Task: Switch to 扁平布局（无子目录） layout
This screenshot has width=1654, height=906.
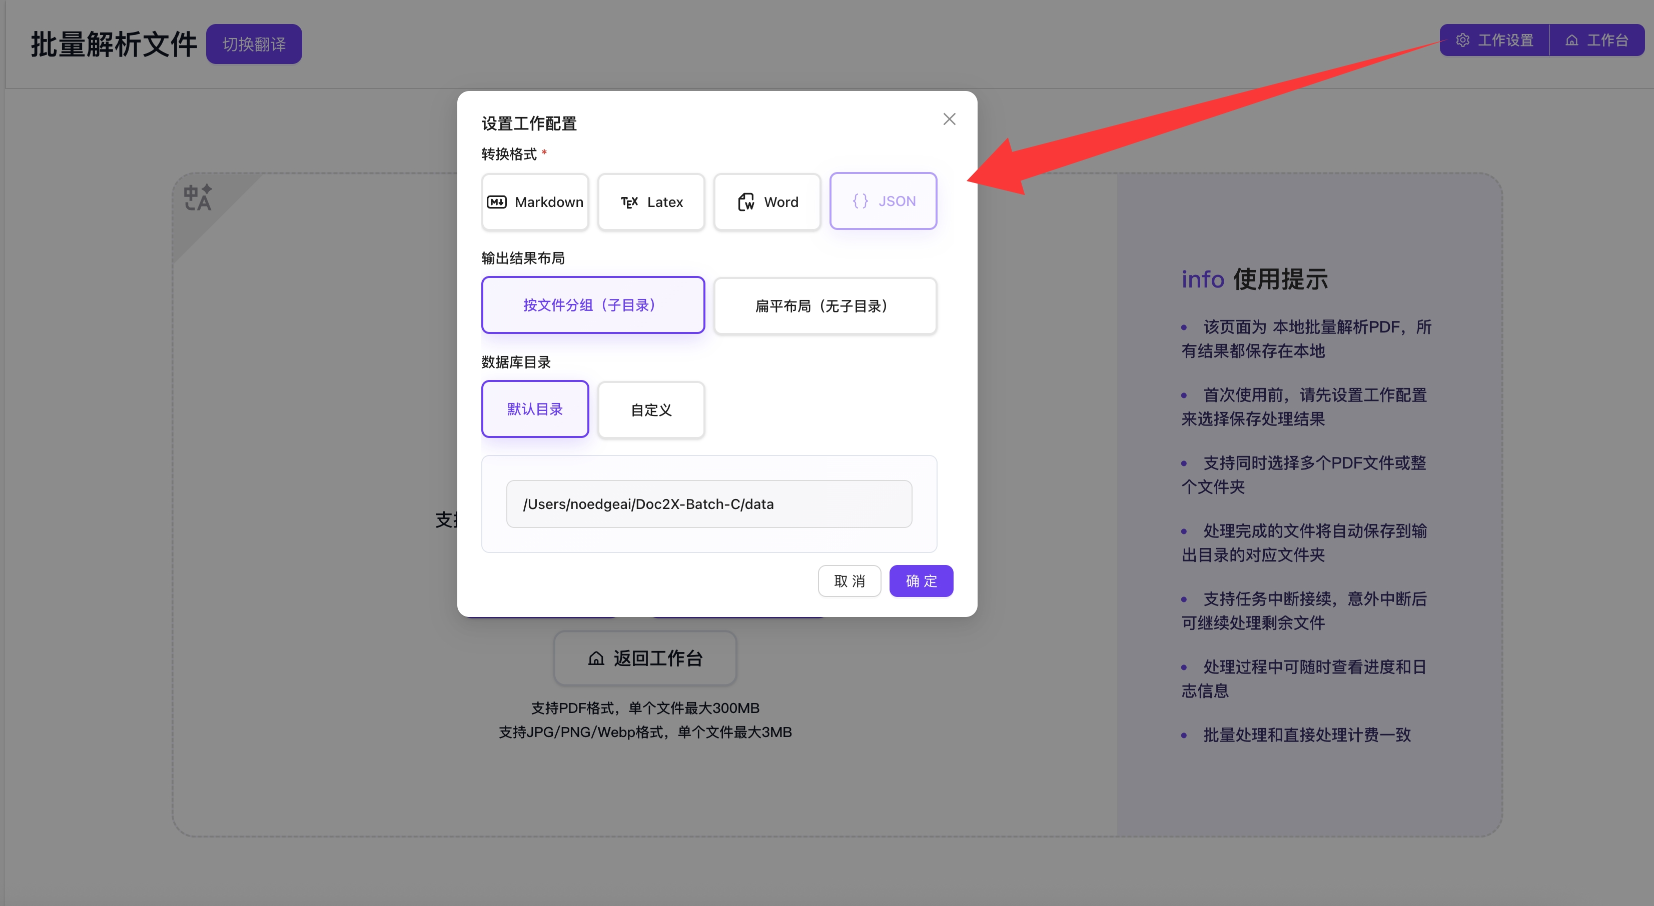Action: (x=825, y=306)
